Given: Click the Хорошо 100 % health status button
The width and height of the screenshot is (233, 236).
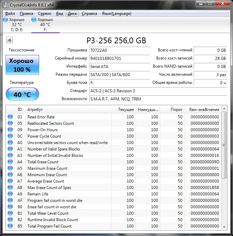Looking at the screenshot, I should (22, 65).
